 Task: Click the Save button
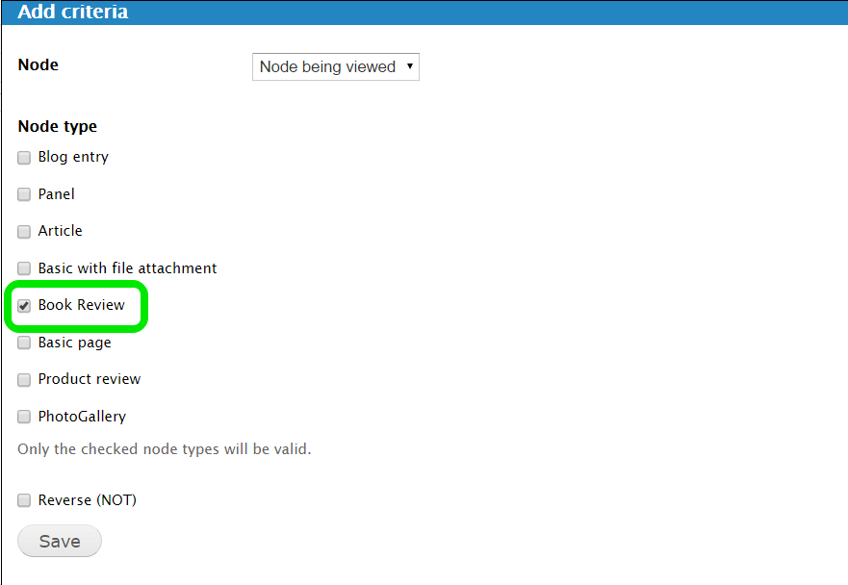60,541
